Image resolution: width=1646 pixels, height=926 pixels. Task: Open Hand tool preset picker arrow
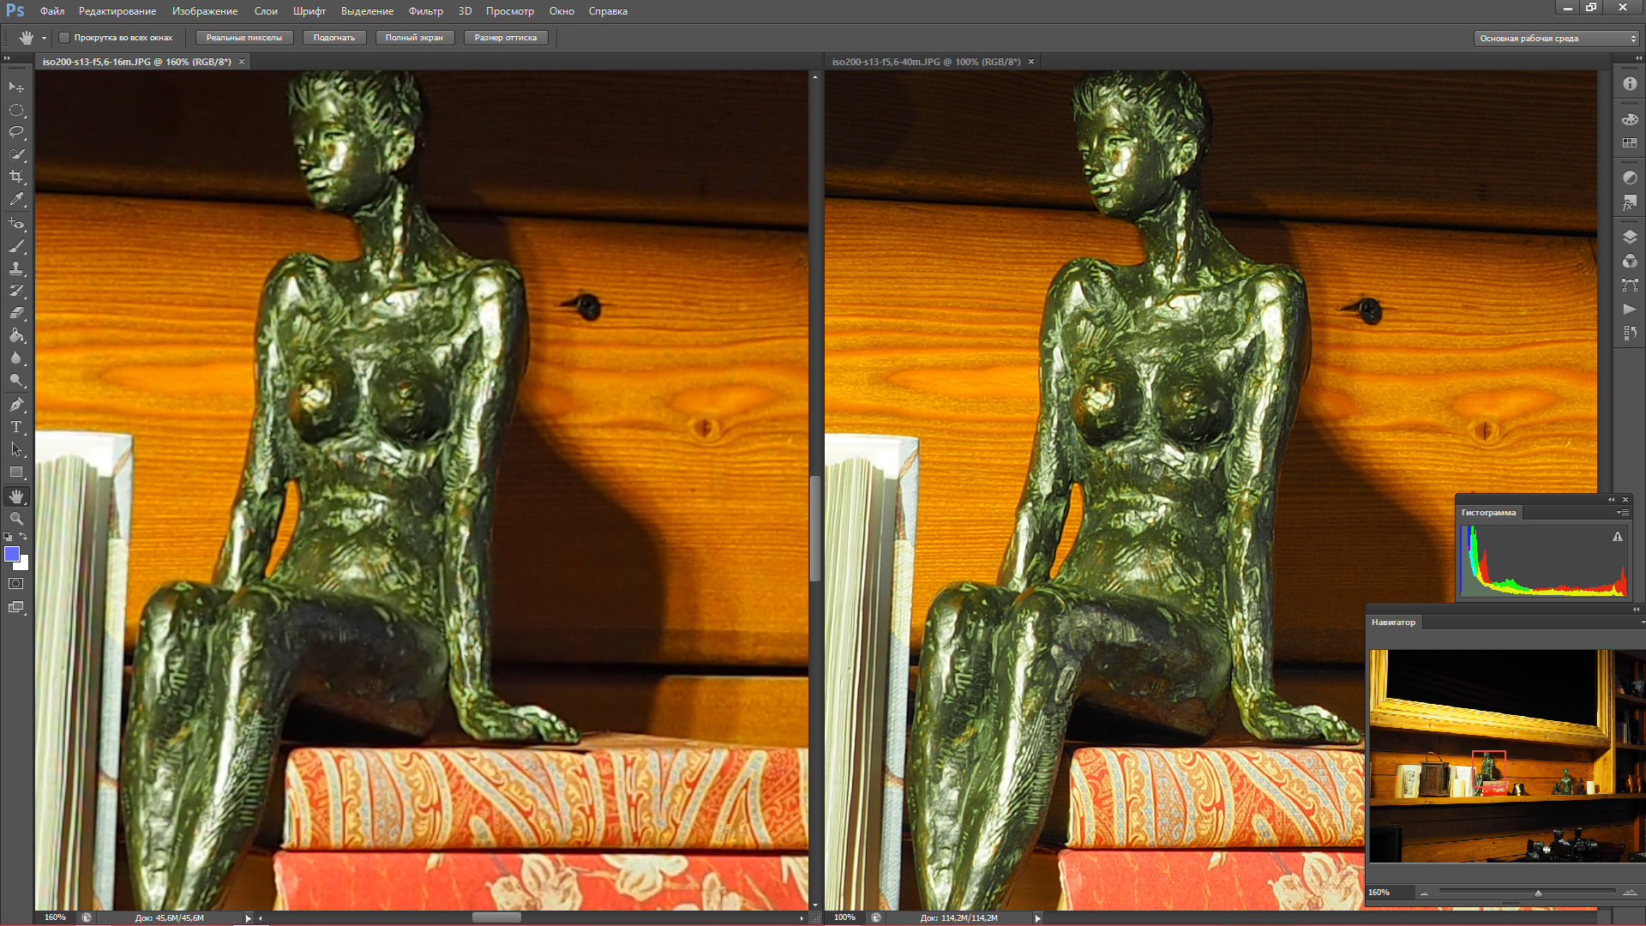tap(44, 38)
